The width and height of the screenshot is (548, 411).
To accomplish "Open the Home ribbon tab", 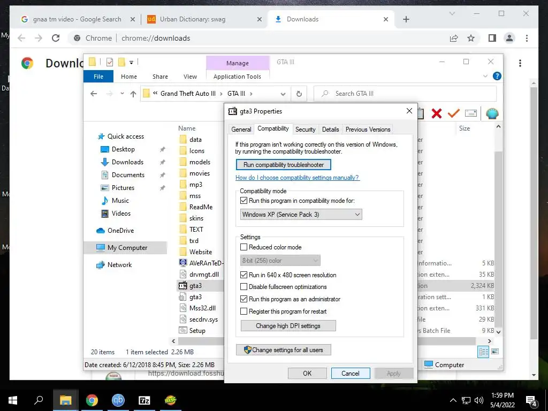I will pos(129,77).
